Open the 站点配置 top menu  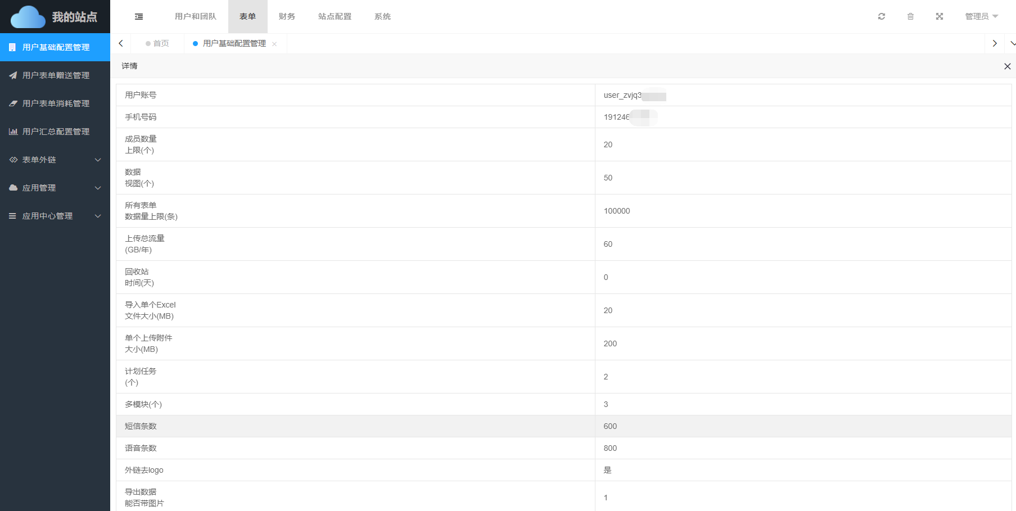coord(335,17)
